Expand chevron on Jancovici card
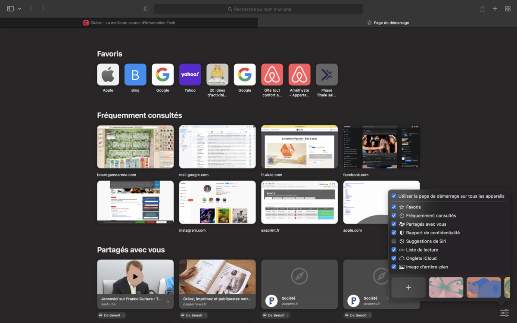This screenshot has height=323, width=517. pyautogui.click(x=168, y=301)
